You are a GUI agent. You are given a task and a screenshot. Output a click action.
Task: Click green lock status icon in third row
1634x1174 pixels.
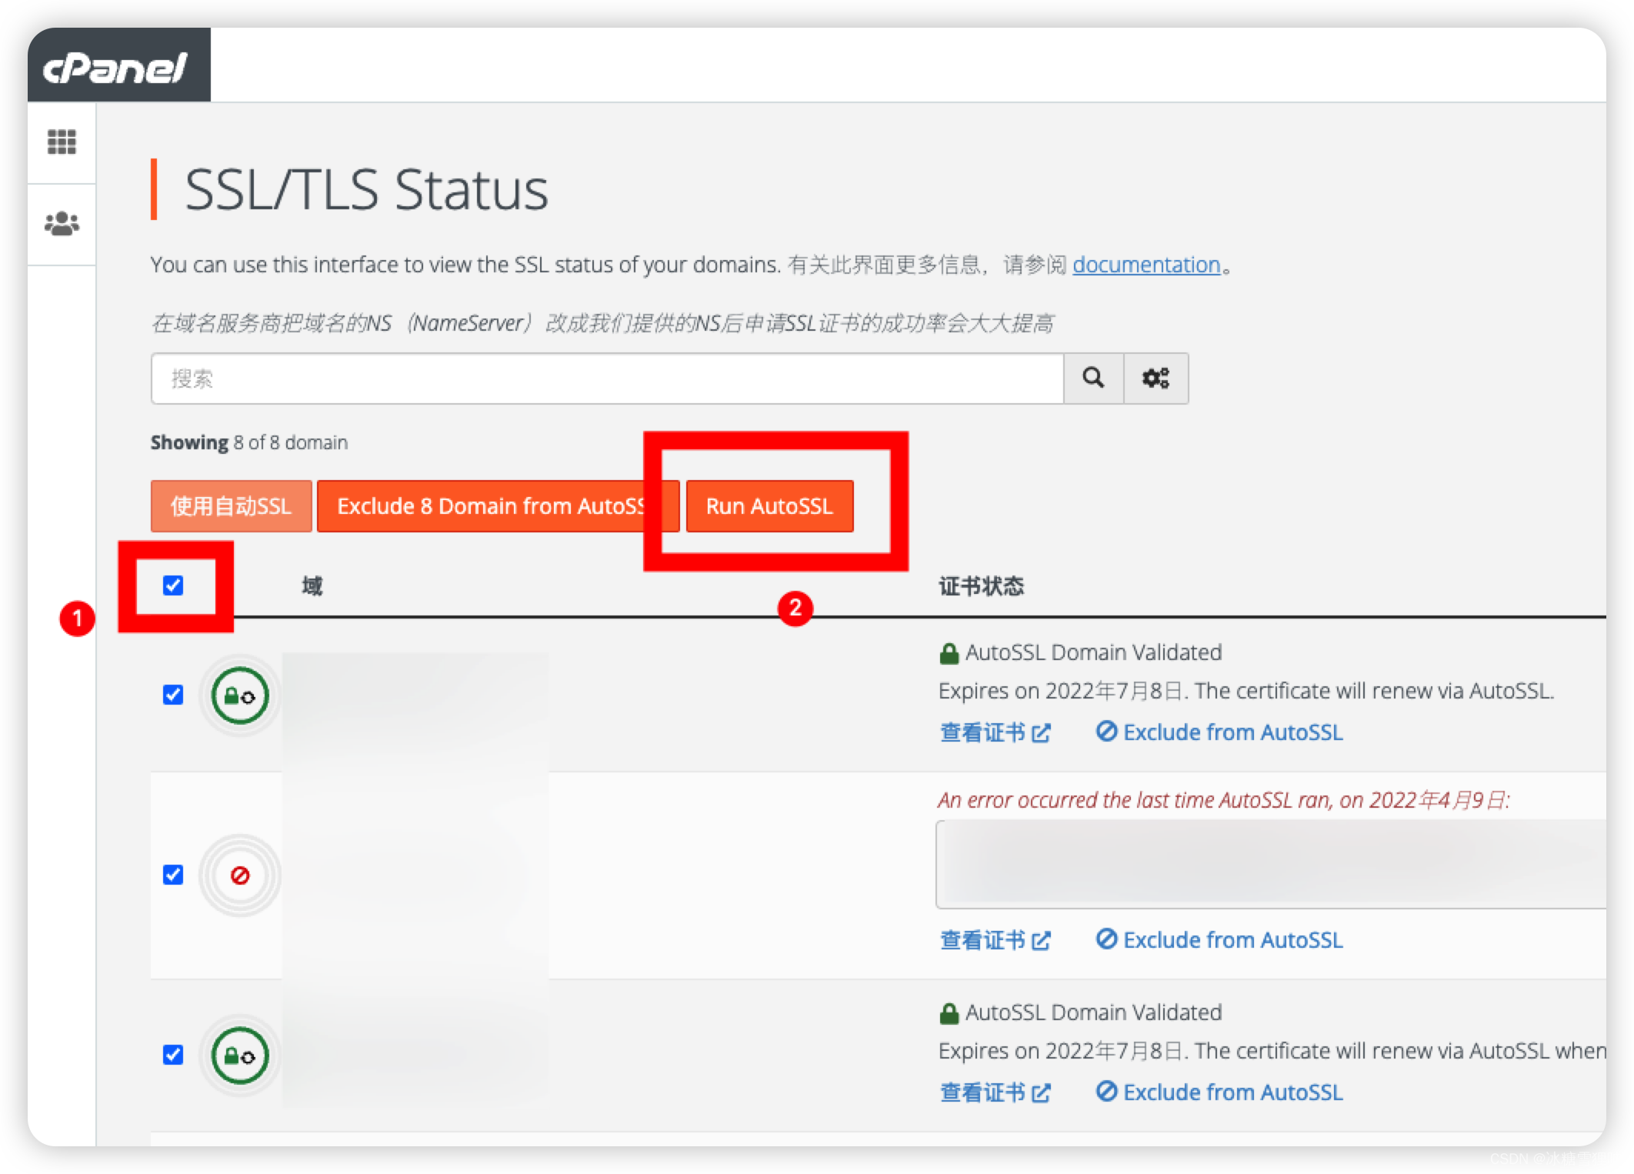coord(240,1056)
